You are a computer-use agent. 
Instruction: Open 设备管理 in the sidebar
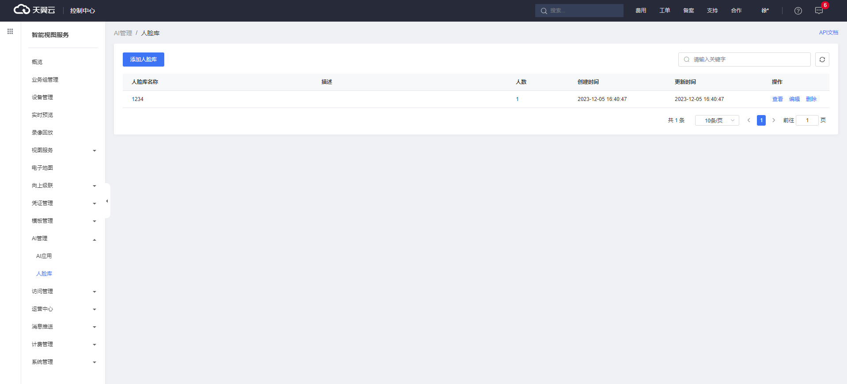(x=42, y=97)
